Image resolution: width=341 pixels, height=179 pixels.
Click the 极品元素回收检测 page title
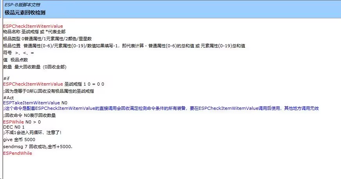pos(25,13)
